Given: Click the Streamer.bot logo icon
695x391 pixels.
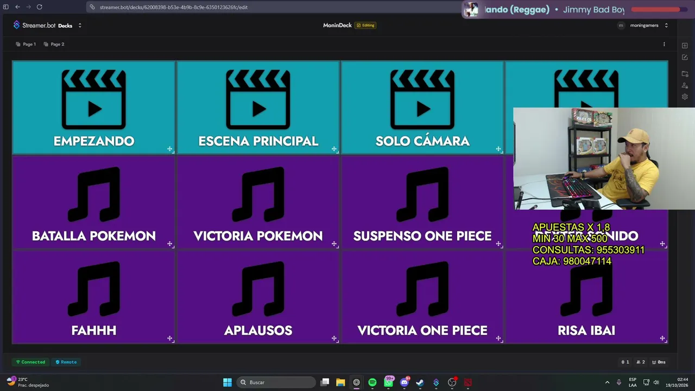Looking at the screenshot, I should [16, 25].
